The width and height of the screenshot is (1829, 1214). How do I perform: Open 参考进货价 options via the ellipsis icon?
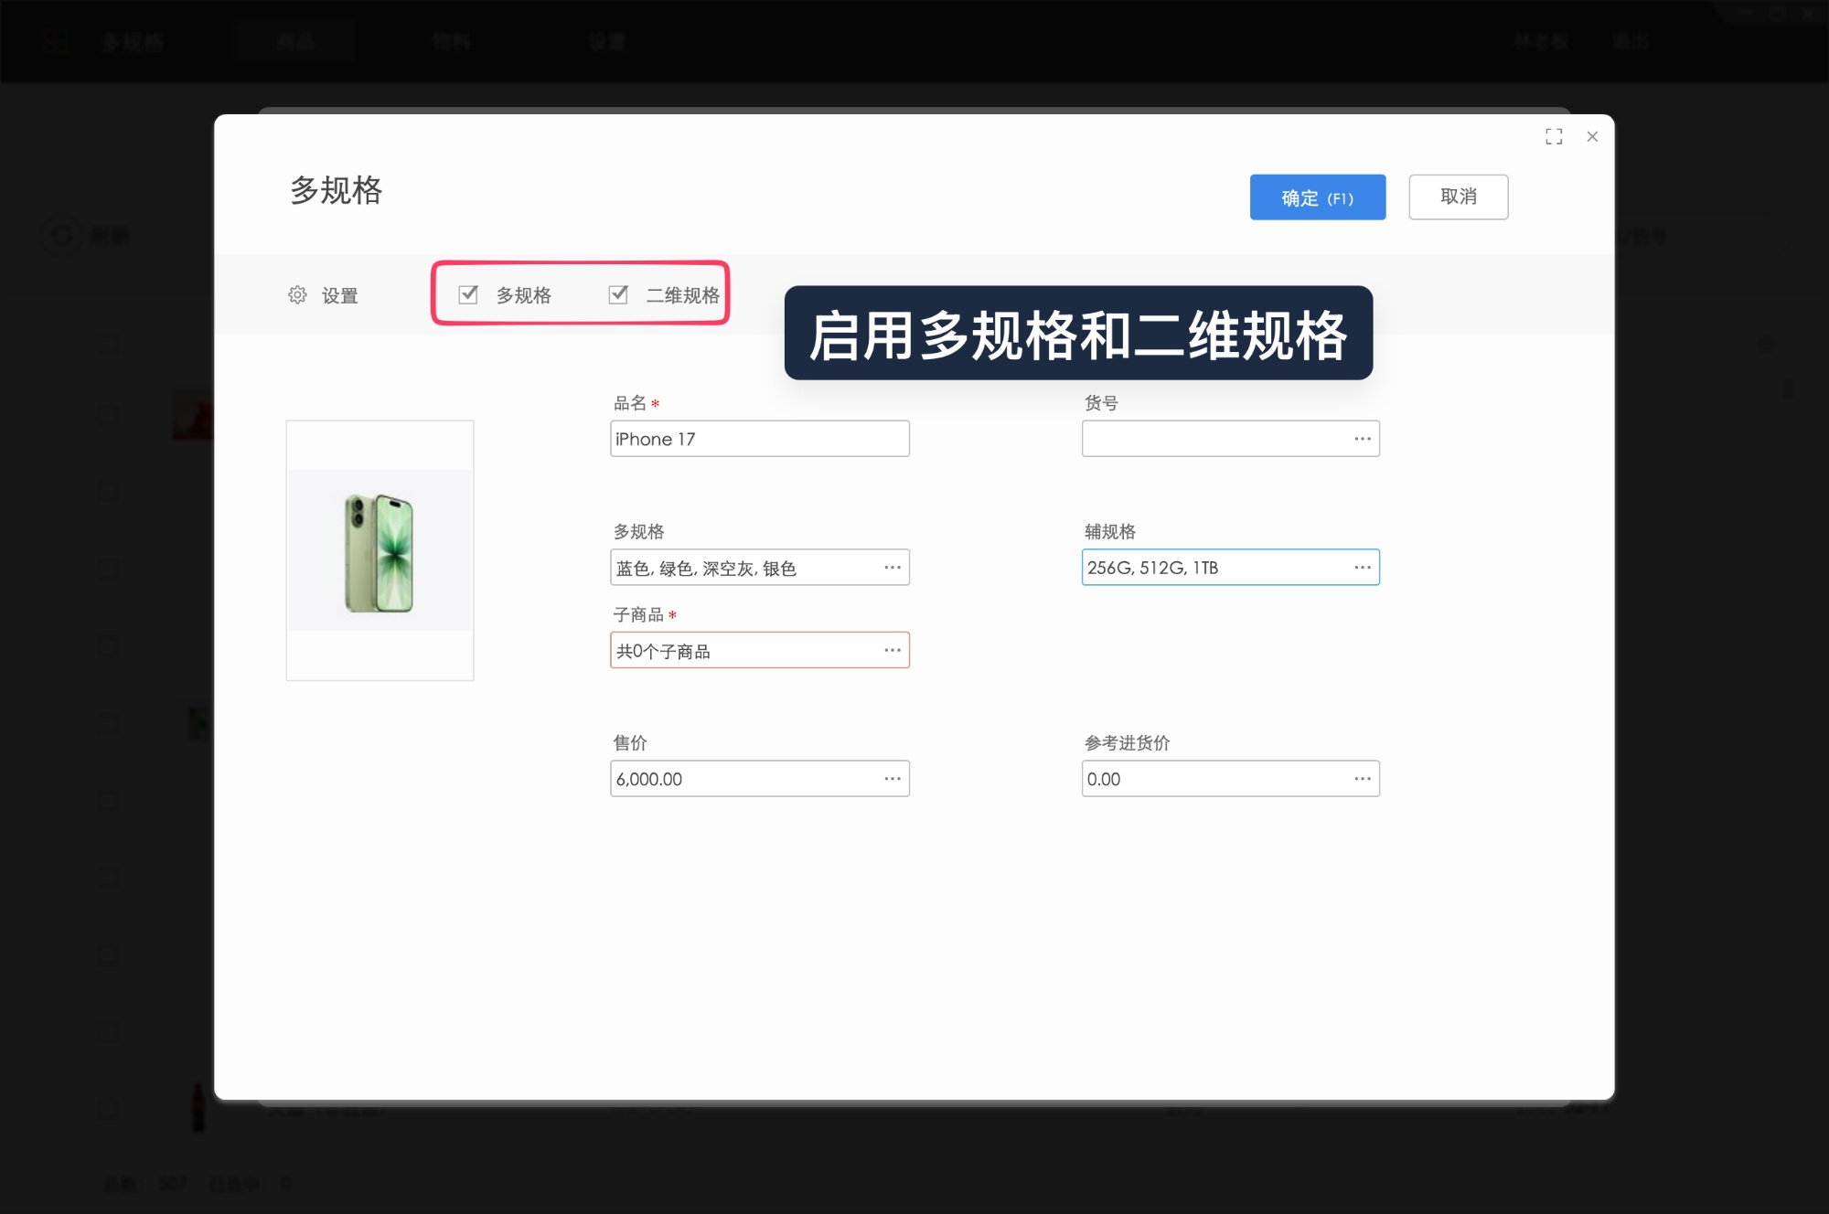(x=1362, y=778)
